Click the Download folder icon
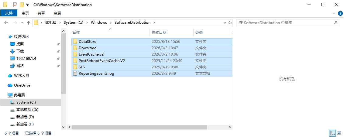 coord(75,48)
